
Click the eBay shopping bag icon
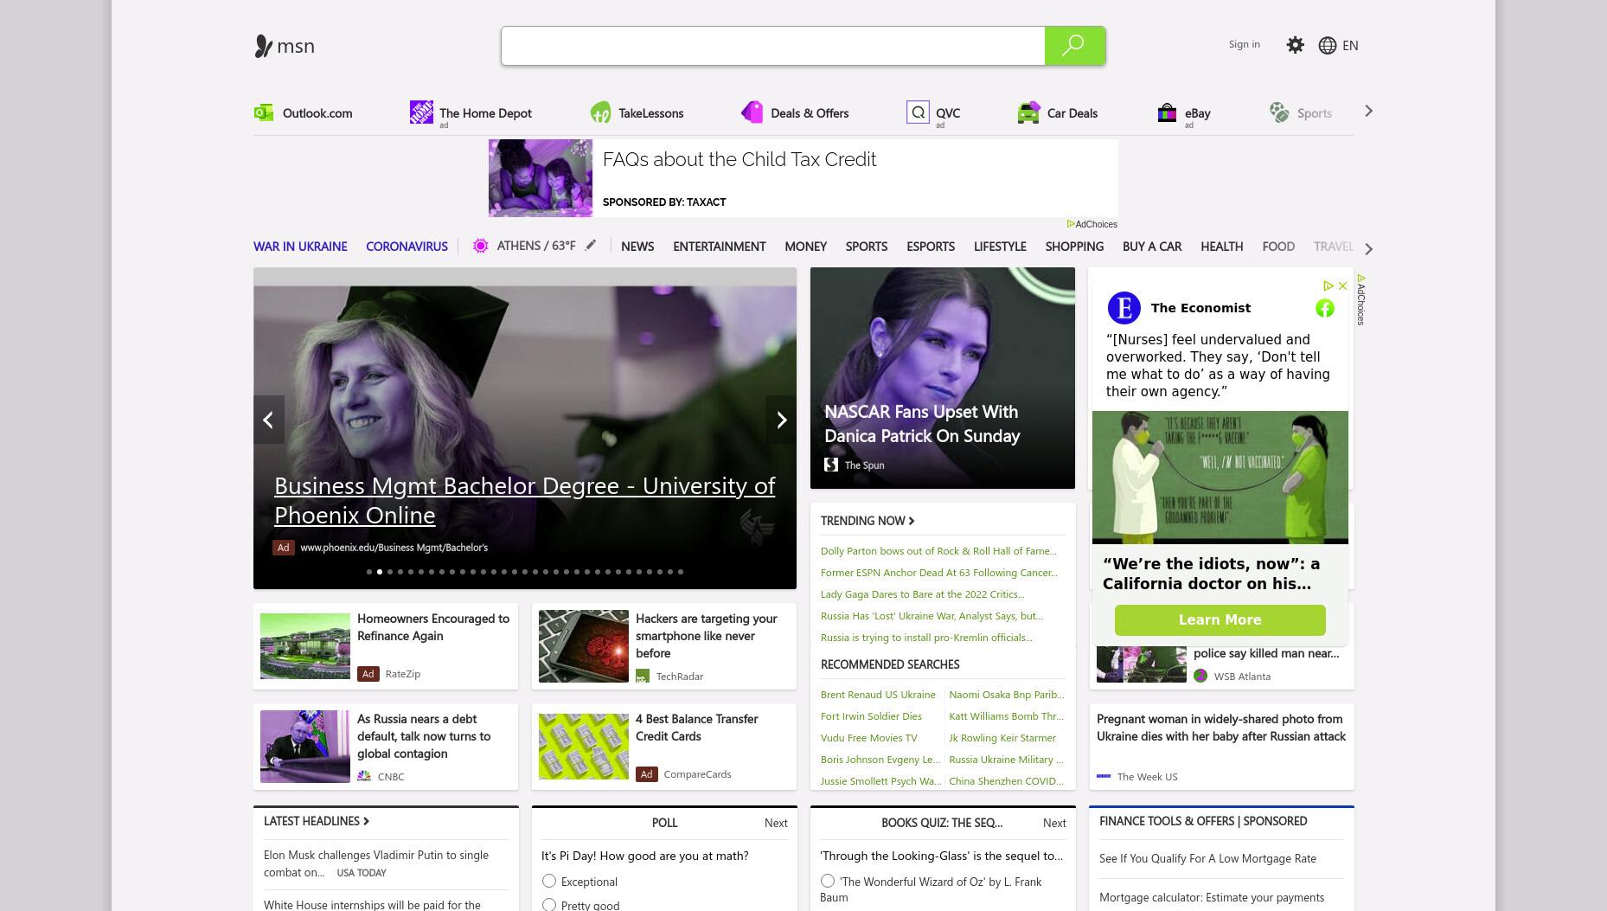(x=1167, y=112)
